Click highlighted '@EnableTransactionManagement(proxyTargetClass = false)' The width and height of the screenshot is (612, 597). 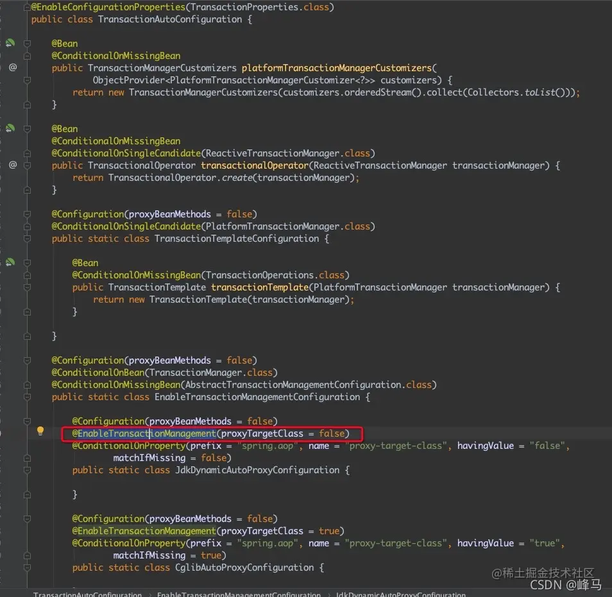[211, 433]
